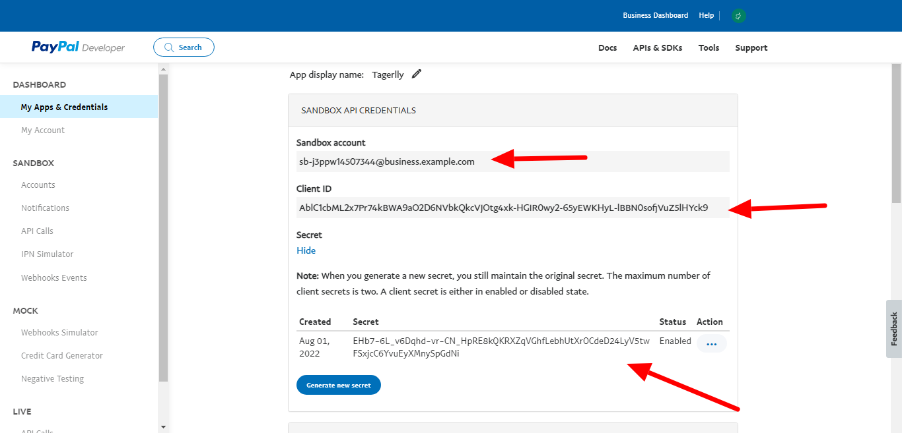Select My Apps & Credentials
Image resolution: width=902 pixels, height=433 pixels.
tap(79, 107)
